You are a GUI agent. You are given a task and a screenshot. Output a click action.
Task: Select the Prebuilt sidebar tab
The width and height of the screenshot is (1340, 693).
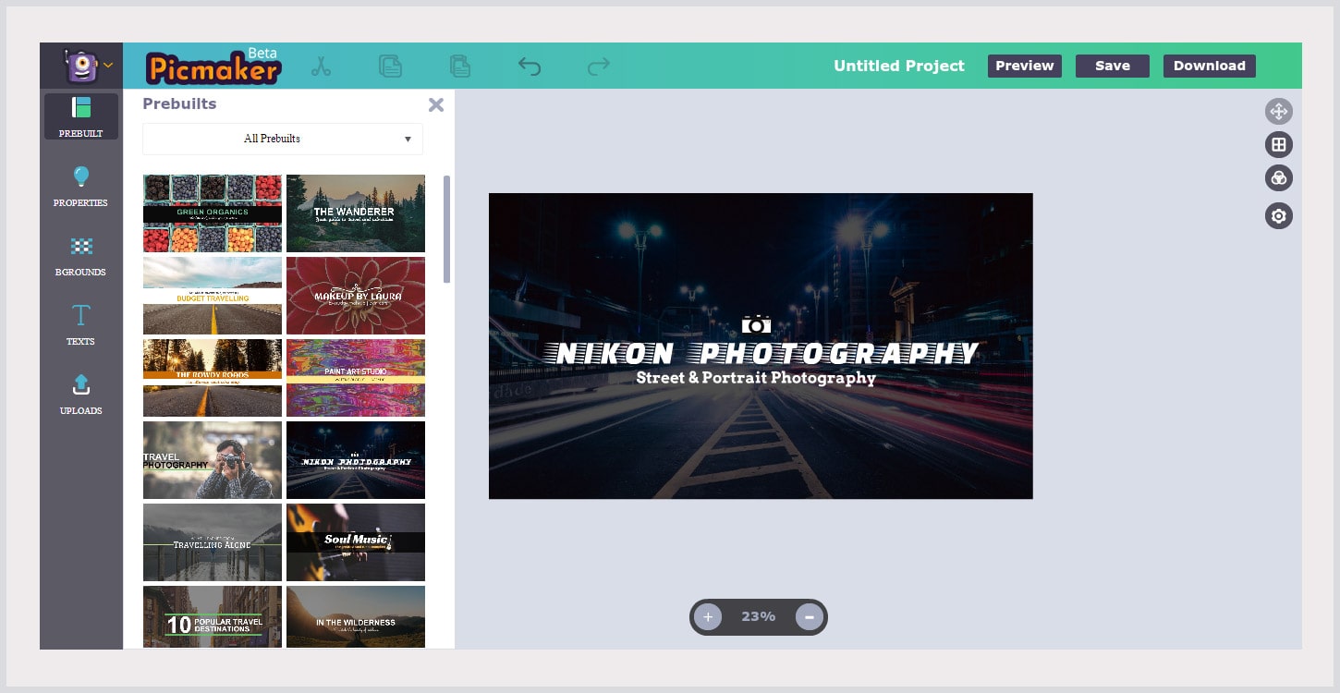point(81,116)
